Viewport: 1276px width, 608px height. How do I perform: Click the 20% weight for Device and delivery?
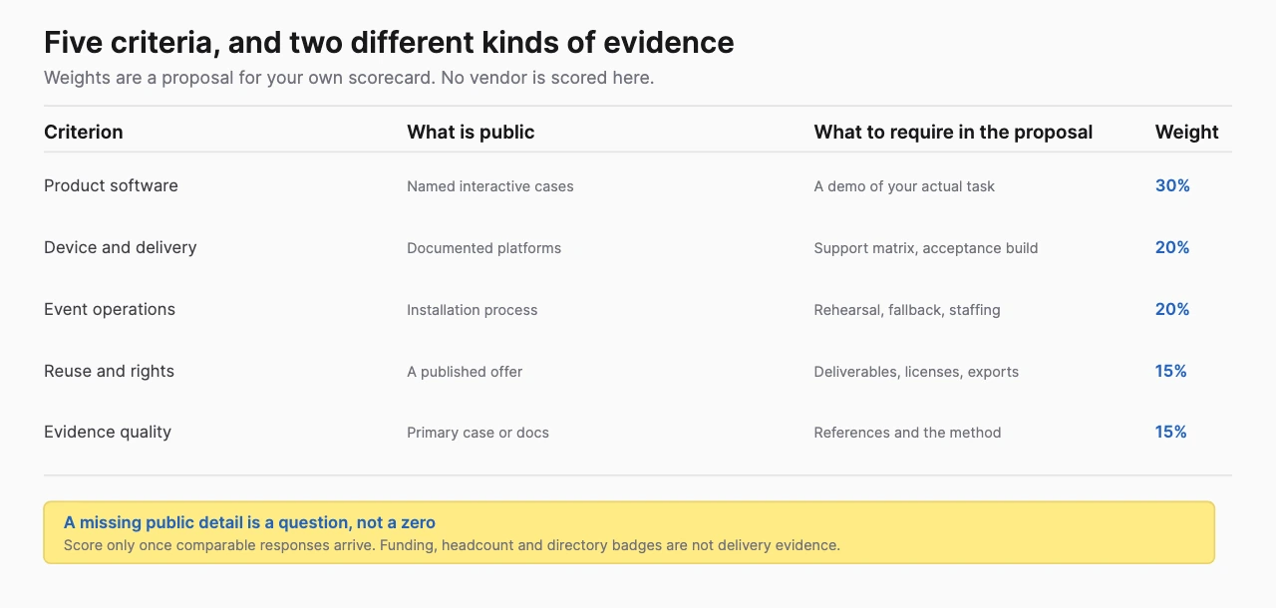pos(1172,247)
